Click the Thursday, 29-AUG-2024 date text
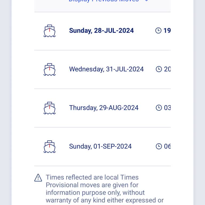 pyautogui.click(x=104, y=108)
